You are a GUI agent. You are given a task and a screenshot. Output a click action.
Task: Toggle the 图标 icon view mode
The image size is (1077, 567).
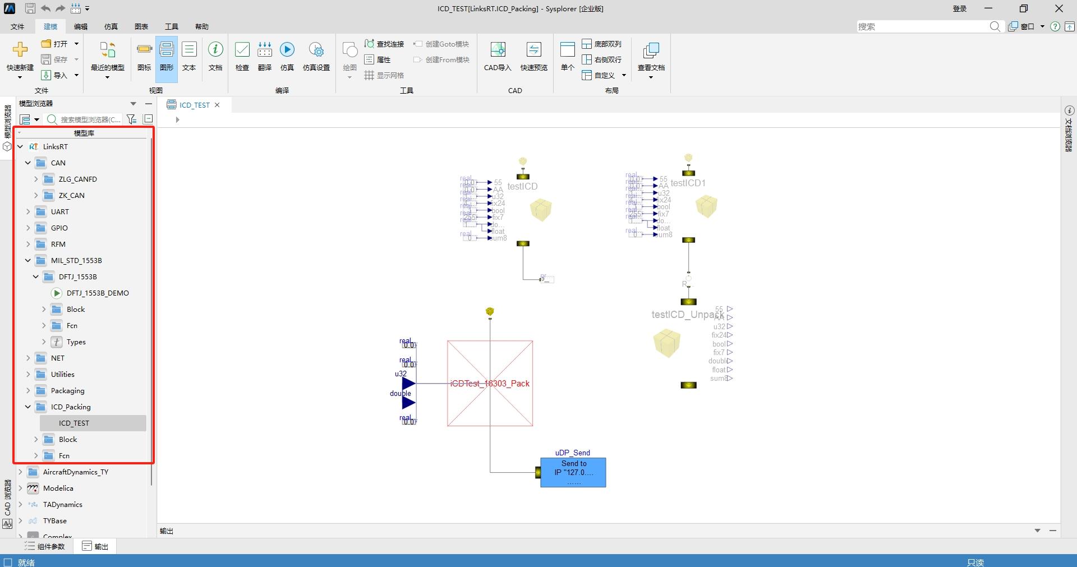pyautogui.click(x=144, y=56)
